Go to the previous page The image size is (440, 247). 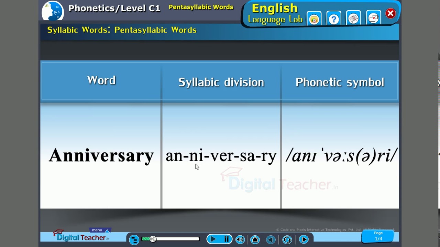click(271, 239)
